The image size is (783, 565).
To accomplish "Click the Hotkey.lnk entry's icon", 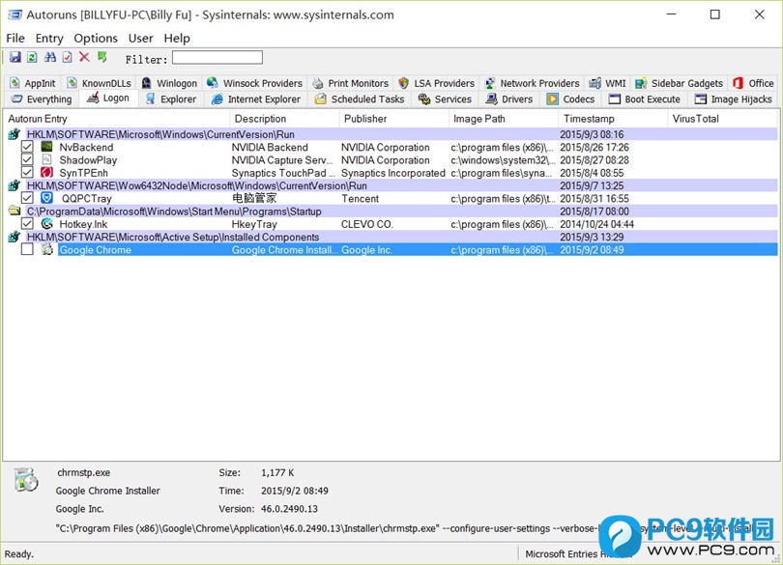I will click(47, 224).
